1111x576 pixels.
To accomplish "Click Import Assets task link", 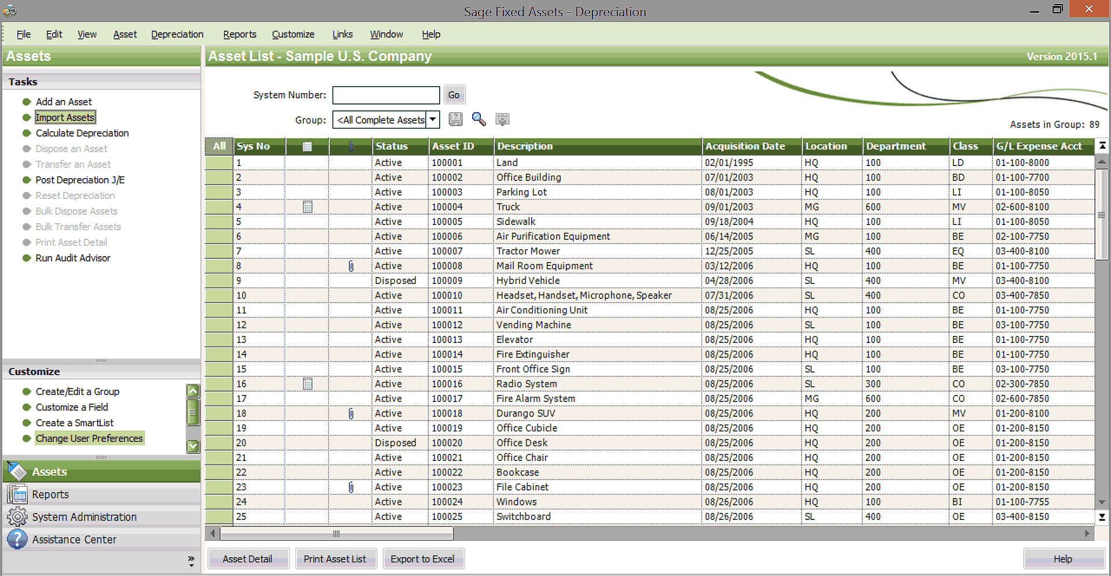I will [x=65, y=117].
